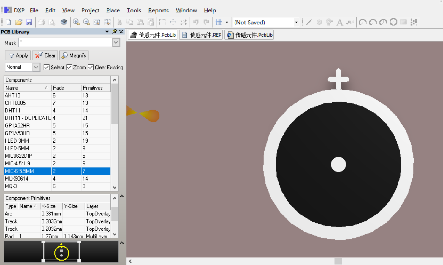443x265 pixels.
Task: Open an existing document folder icon
Action: tap(18, 22)
